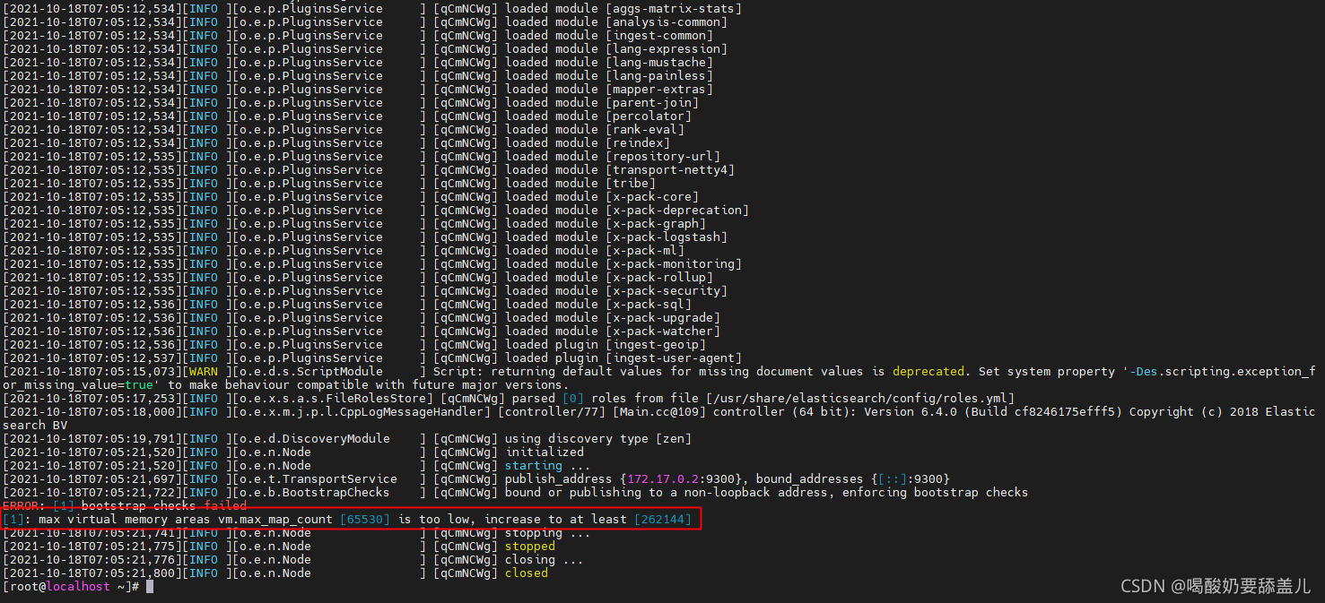Image resolution: width=1325 pixels, height=603 pixels.
Task: Click the text [x-pack-security]
Action: click(x=667, y=291)
